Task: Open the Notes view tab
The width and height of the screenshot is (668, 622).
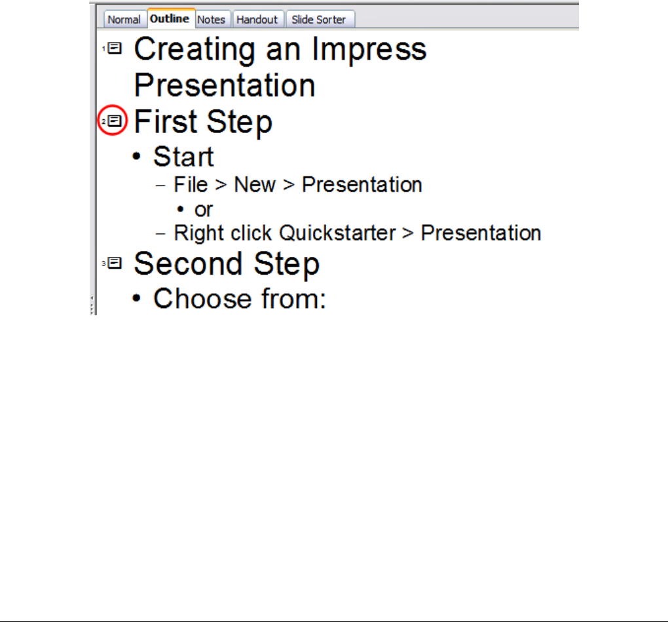Action: pos(211,20)
